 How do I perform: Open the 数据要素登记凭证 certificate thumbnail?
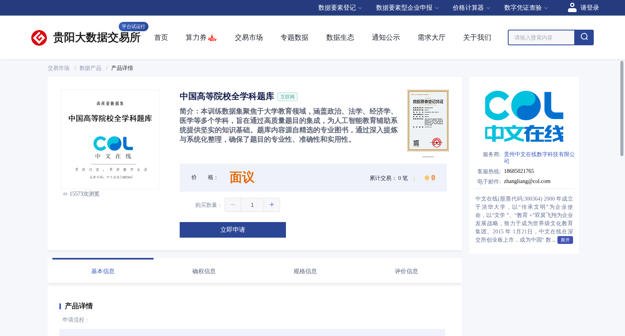[428, 121]
